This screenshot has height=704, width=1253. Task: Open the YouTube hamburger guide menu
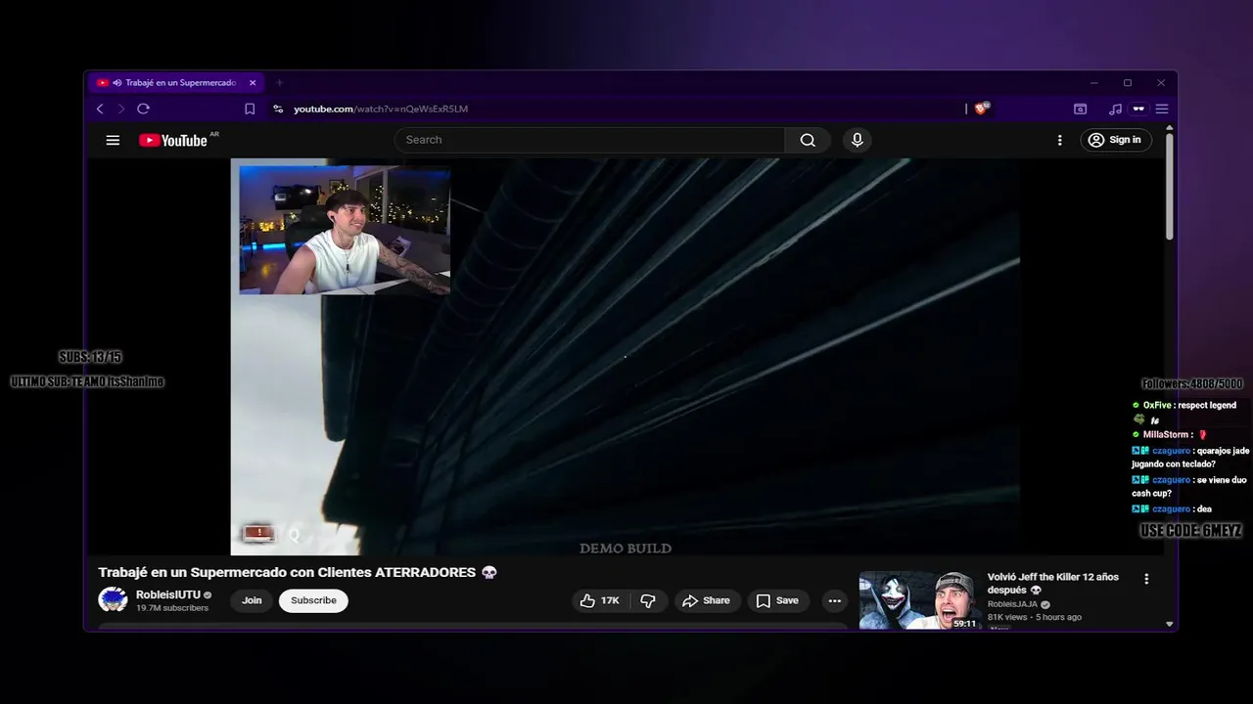pyautogui.click(x=113, y=140)
